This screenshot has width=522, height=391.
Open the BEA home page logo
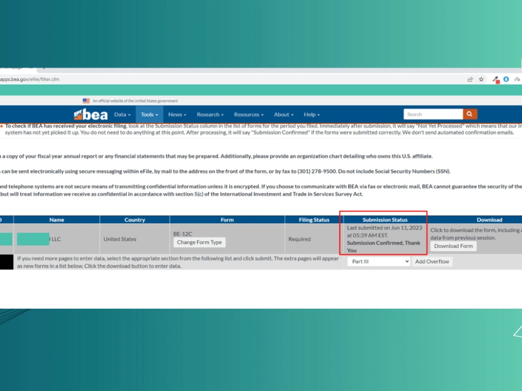point(90,114)
